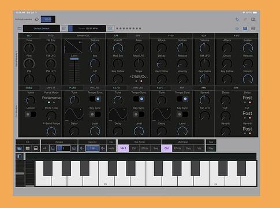Click the Unison OSC Level fader handle

click(74, 59)
